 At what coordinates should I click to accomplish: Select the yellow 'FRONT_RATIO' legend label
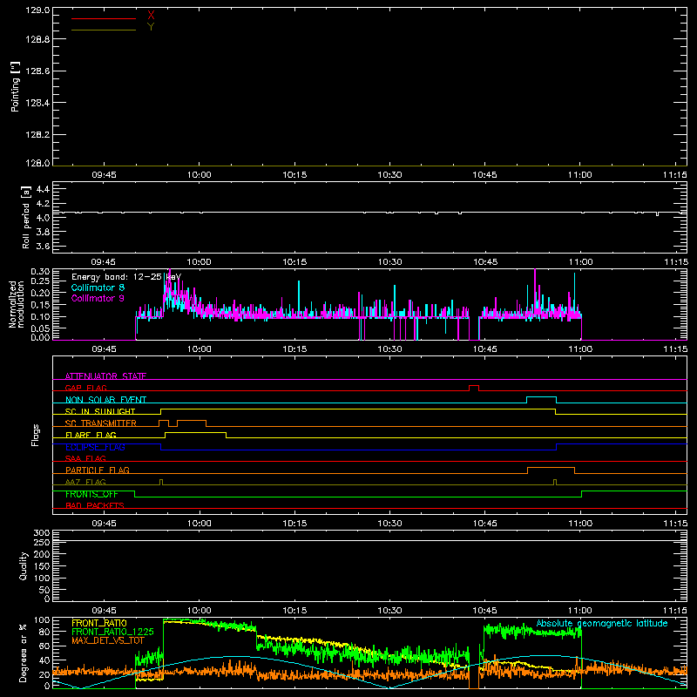(99, 623)
